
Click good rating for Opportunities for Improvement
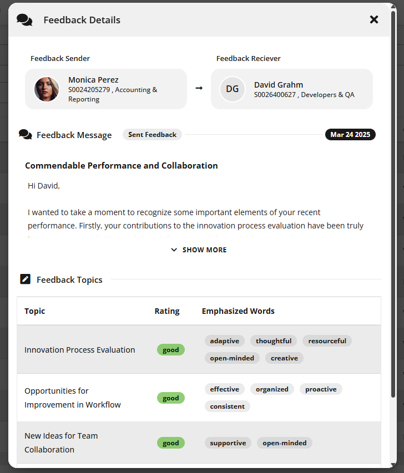pyautogui.click(x=171, y=398)
